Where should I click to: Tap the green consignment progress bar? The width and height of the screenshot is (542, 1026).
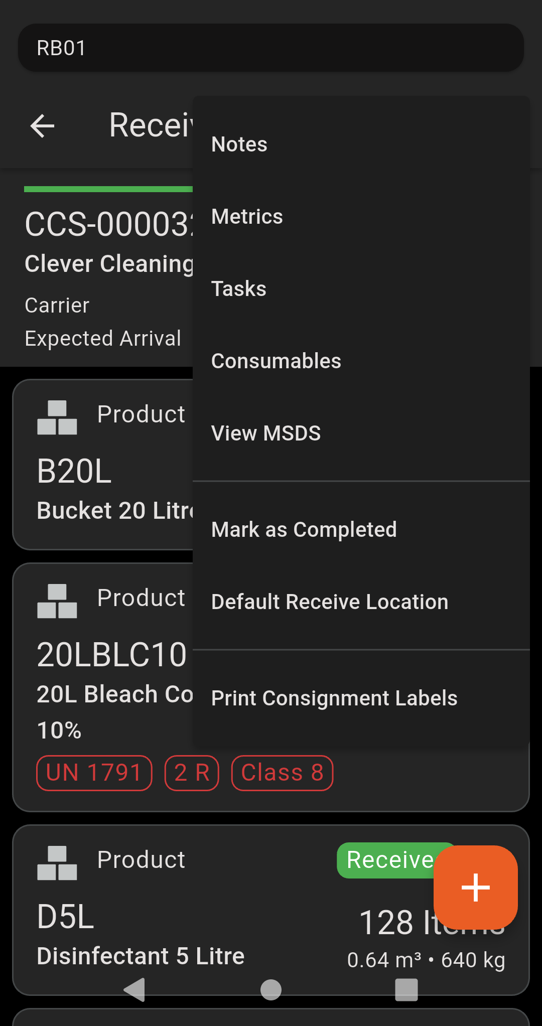[x=108, y=189]
